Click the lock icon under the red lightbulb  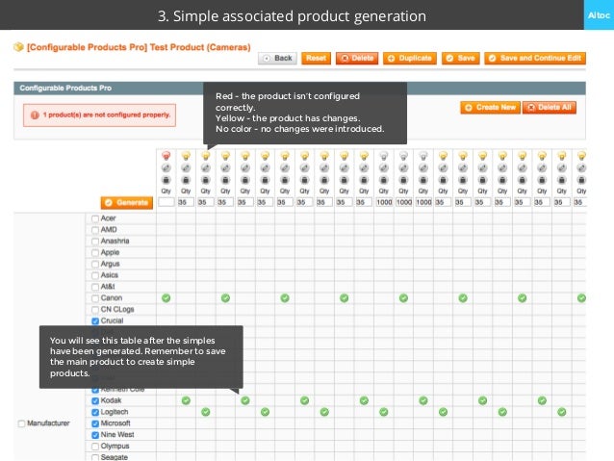pyautogui.click(x=166, y=179)
